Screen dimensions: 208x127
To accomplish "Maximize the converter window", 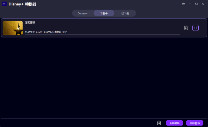I will [196, 4].
